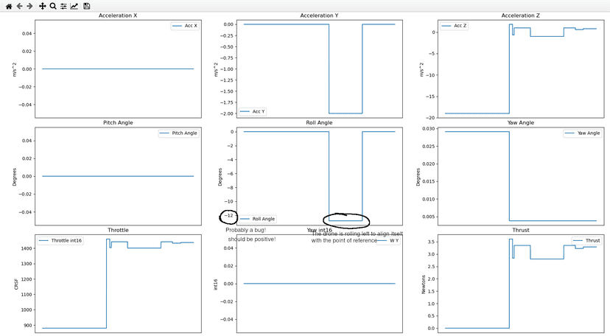Click the 'Acceleration Z' plot title
The height and width of the screenshot is (336, 610).
point(510,15)
